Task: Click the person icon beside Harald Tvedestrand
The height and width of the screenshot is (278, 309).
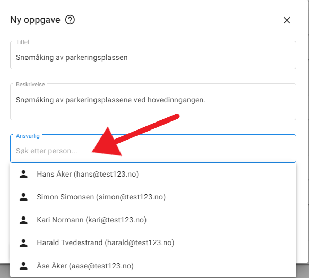Action: pos(23,243)
